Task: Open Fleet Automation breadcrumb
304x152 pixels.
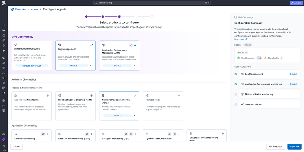Action: [26, 9]
